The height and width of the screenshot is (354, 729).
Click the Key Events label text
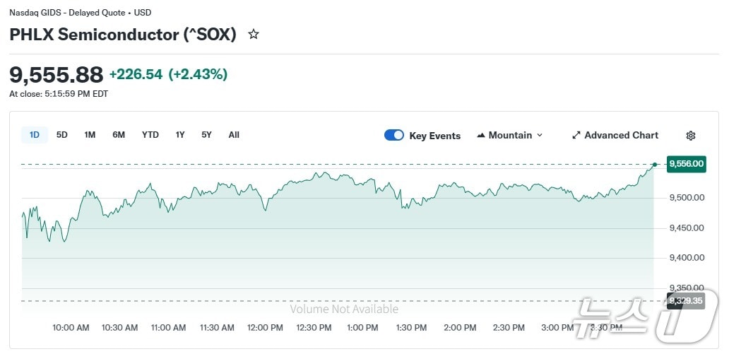tap(435, 136)
